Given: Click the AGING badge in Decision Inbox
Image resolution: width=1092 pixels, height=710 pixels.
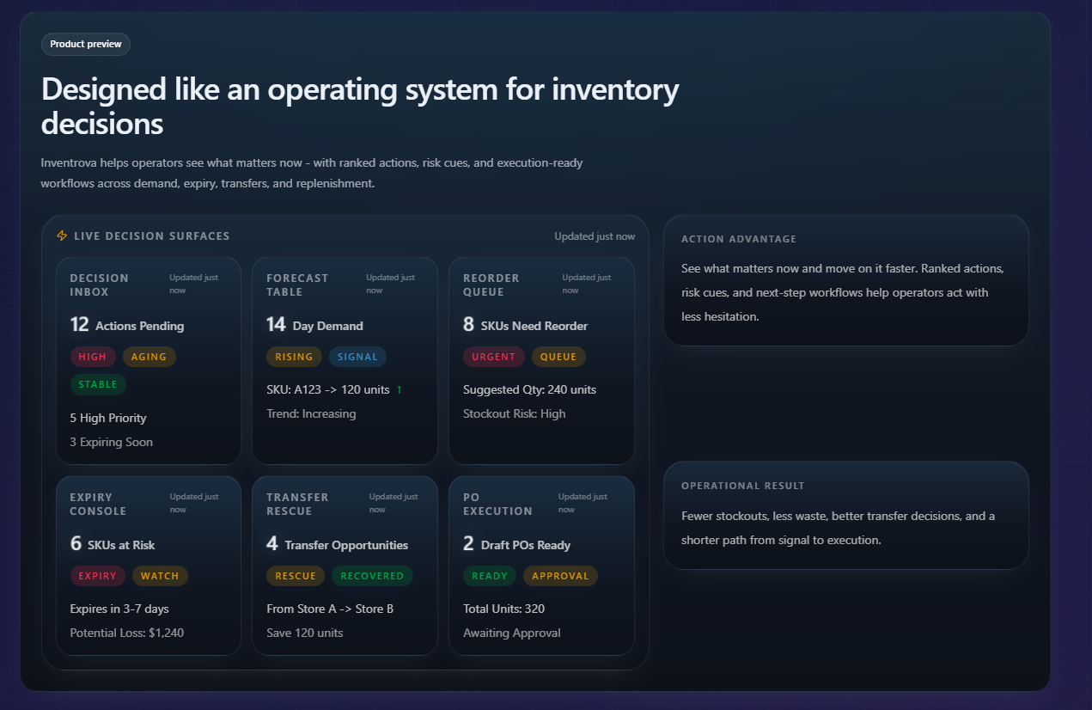Looking at the screenshot, I should click(x=149, y=356).
